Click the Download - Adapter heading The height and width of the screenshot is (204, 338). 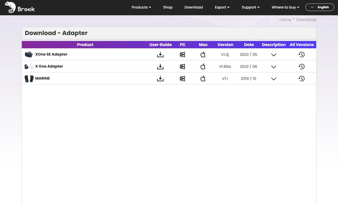(x=56, y=33)
